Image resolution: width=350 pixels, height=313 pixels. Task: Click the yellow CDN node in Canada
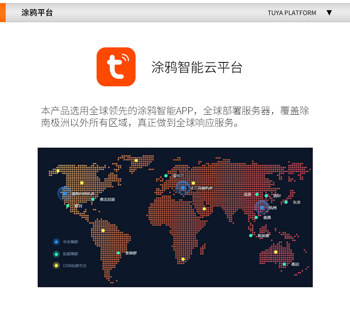pyautogui.click(x=82, y=183)
